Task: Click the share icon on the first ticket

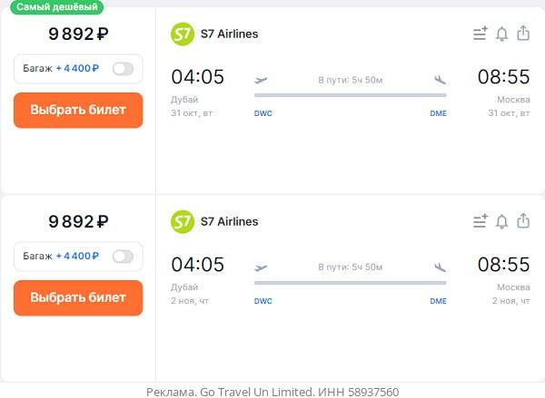Action: point(523,34)
